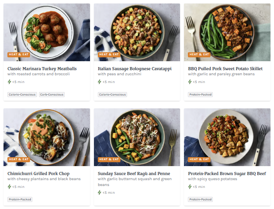Click lightning icon on BBQ Pulled Pork Skillet
The width and height of the screenshot is (274, 209).
pos(190,82)
